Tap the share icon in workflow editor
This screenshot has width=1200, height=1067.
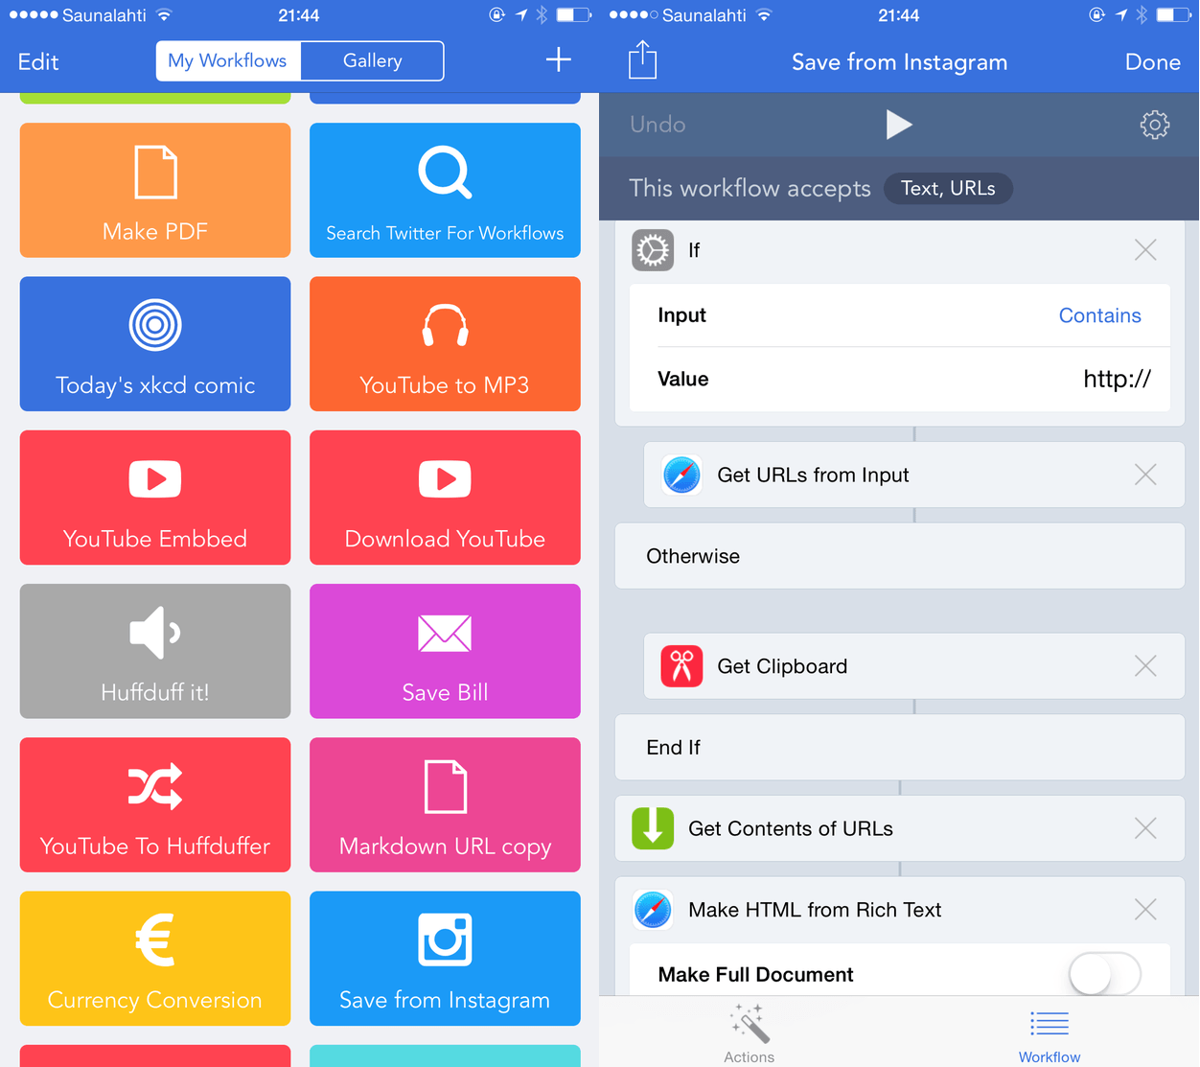pos(642,60)
